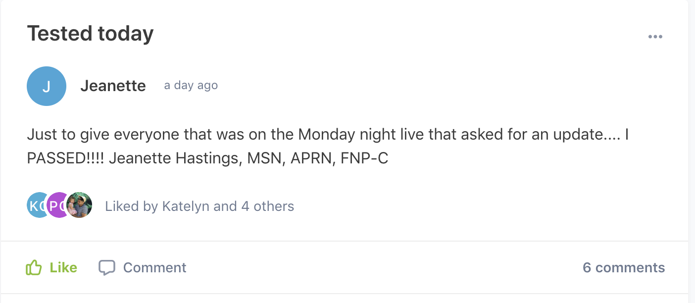Expand the "6 comments" thread
Image resolution: width=695 pixels, height=303 pixels.
pos(624,268)
